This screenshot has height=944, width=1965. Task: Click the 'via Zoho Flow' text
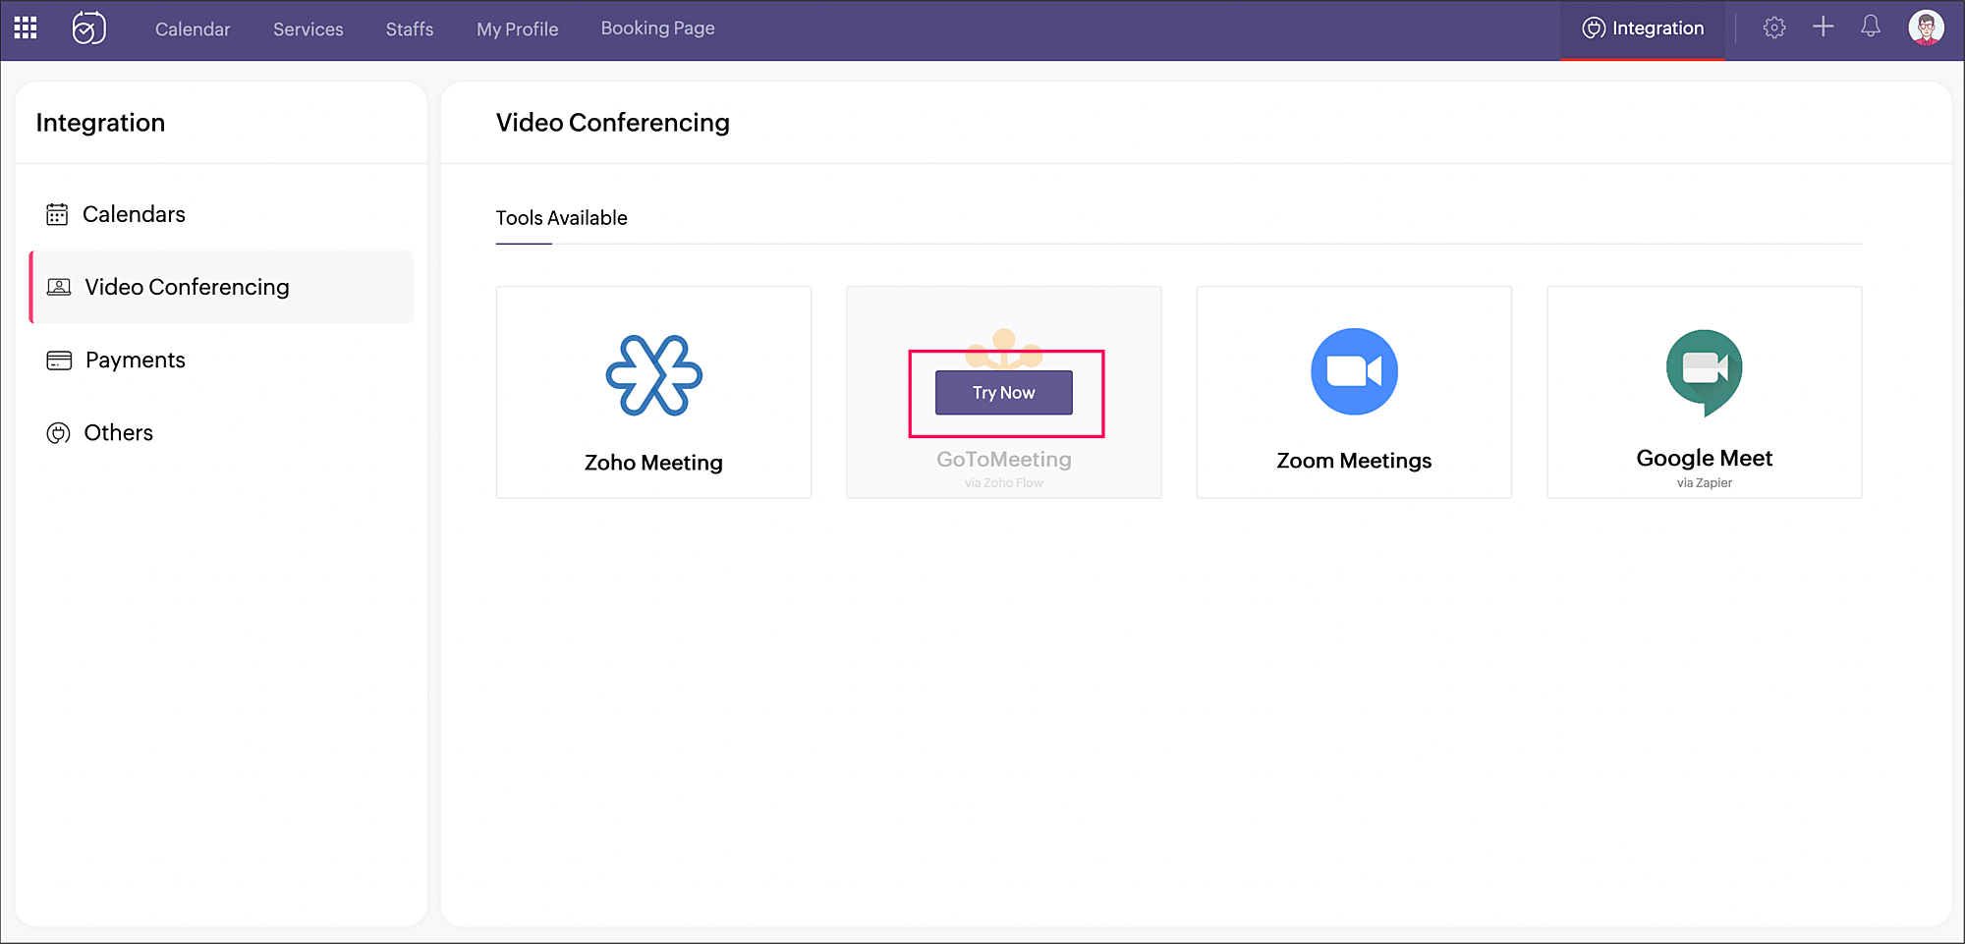[x=1004, y=482]
